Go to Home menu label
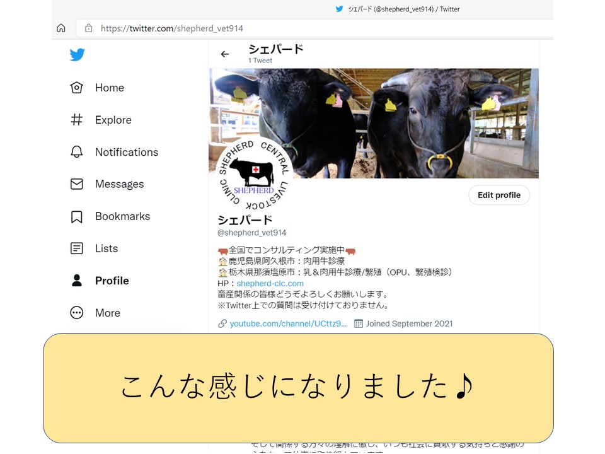The width and height of the screenshot is (605, 454). click(x=110, y=88)
